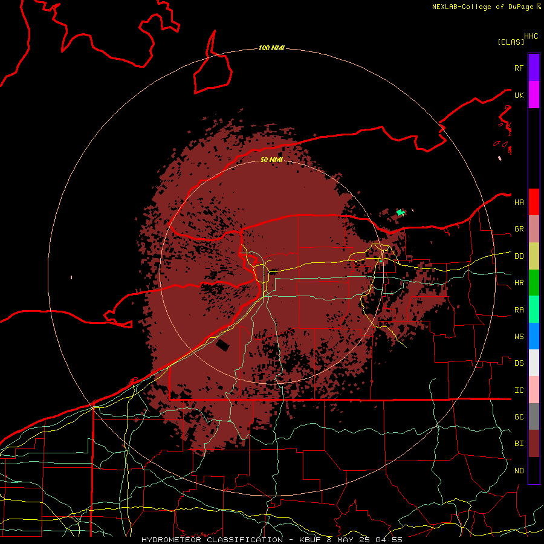Click the HYDROMETEOR CLASSIFICATION title text
Image resolution: width=544 pixels, height=544 pixels.
[212, 540]
